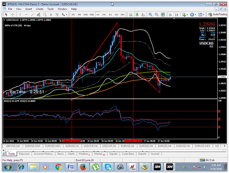
Task: Select the equidistant channel tool
Action: (38, 14)
